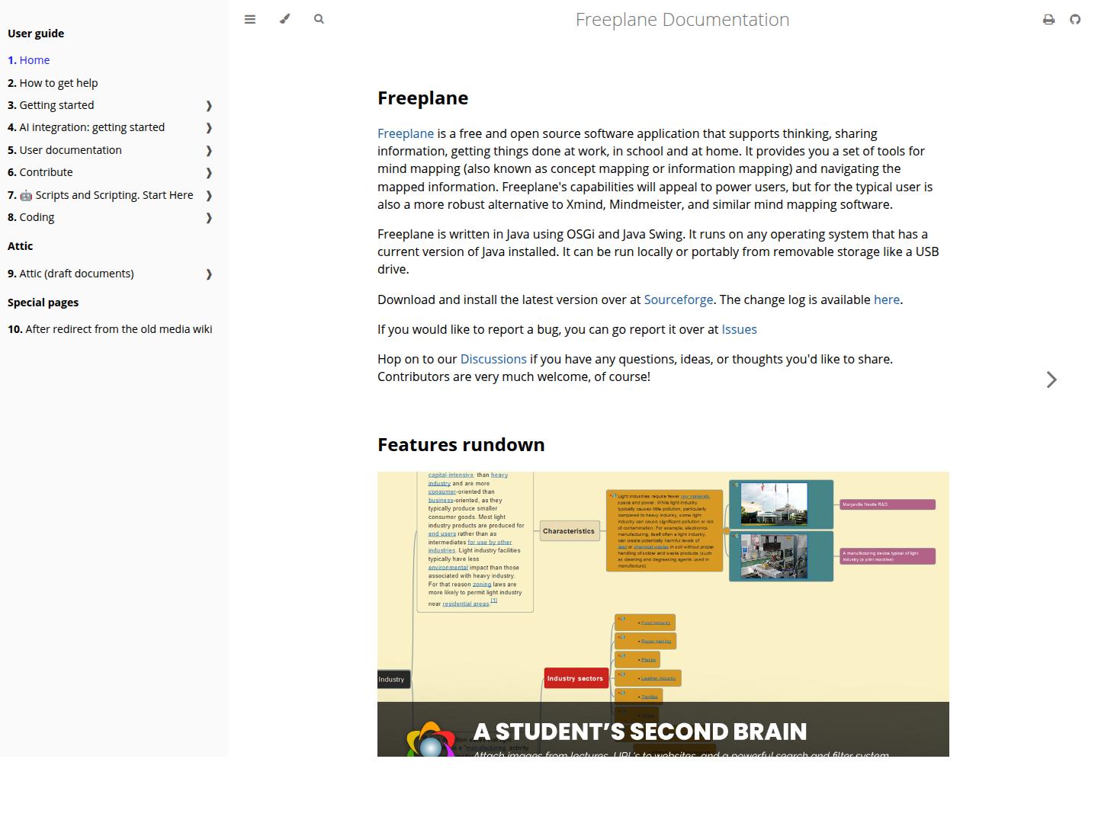The image size is (1098, 823).
Task: Toggle the sidebar with the hamburger icon
Action: click(250, 19)
